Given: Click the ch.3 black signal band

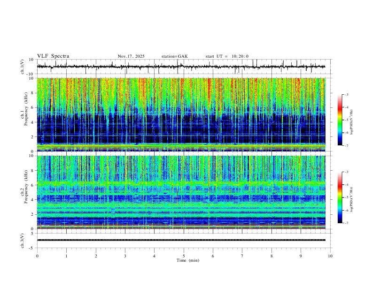Looking at the screenshot, I should point(181,240).
